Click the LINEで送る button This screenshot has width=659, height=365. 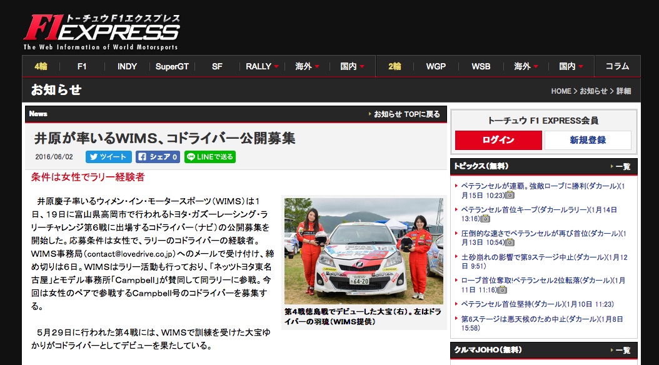[209, 157]
